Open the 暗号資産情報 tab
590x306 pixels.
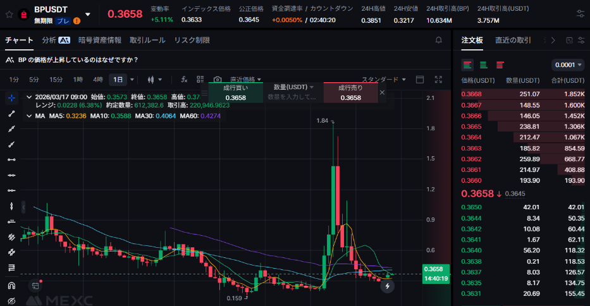coord(100,40)
